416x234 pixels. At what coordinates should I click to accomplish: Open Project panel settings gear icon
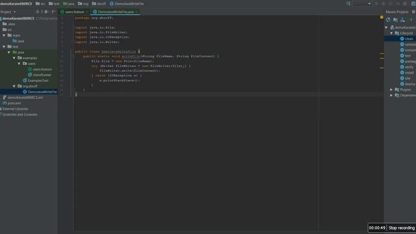tap(46, 12)
